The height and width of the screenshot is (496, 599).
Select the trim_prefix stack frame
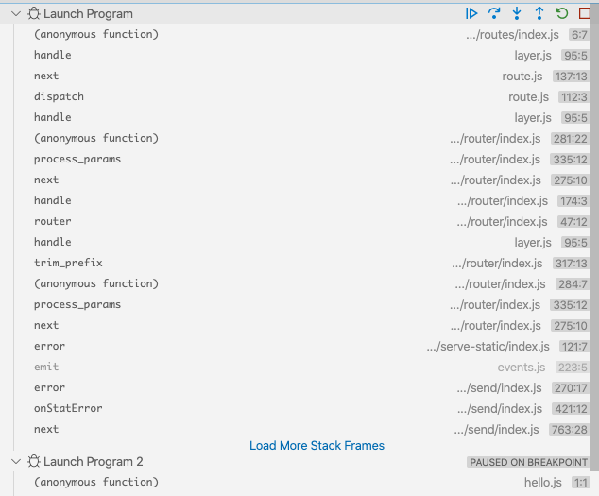pos(68,263)
